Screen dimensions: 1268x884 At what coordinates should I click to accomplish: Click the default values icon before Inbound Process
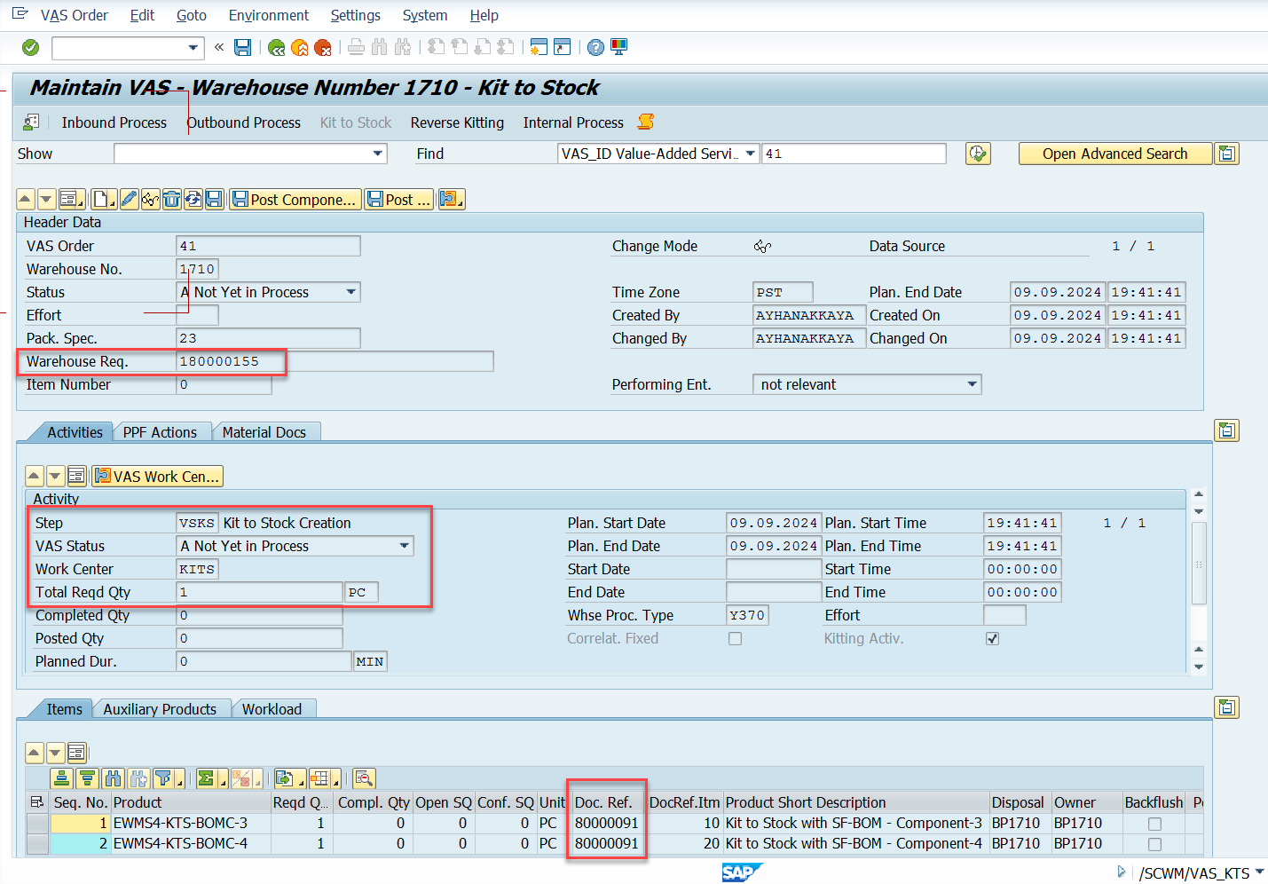tap(32, 122)
